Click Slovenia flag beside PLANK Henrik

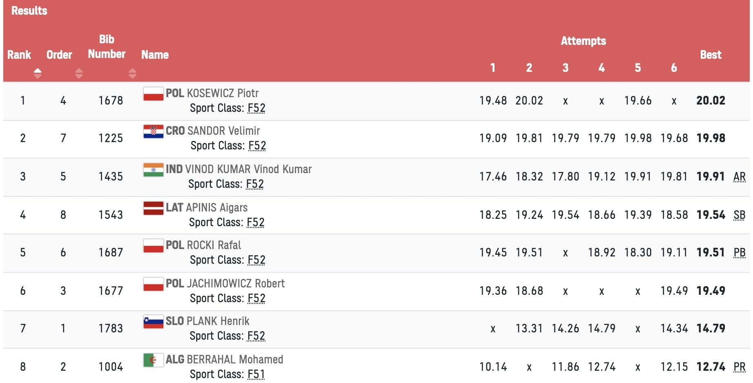153,322
